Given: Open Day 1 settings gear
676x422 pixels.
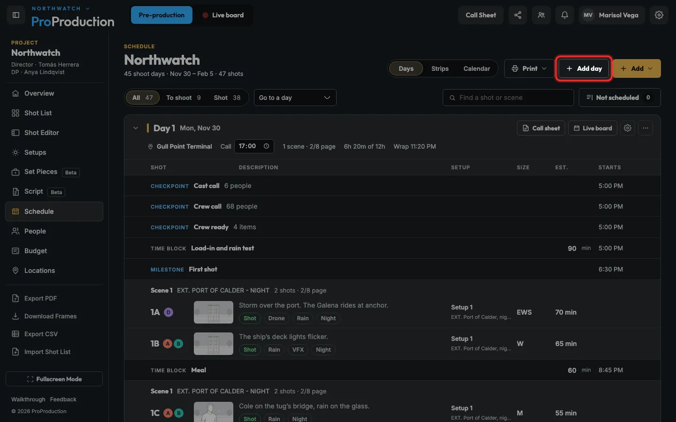Looking at the screenshot, I should (x=628, y=128).
